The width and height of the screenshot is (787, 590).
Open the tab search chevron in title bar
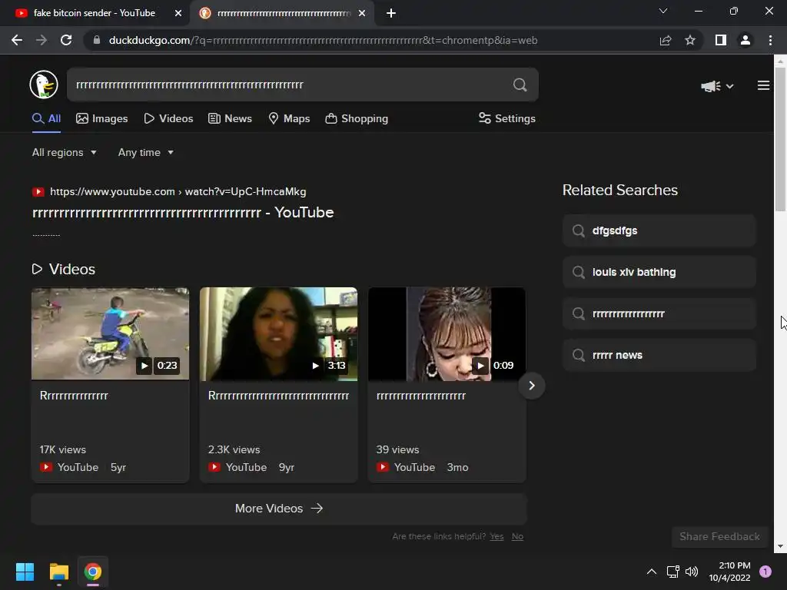(x=663, y=11)
